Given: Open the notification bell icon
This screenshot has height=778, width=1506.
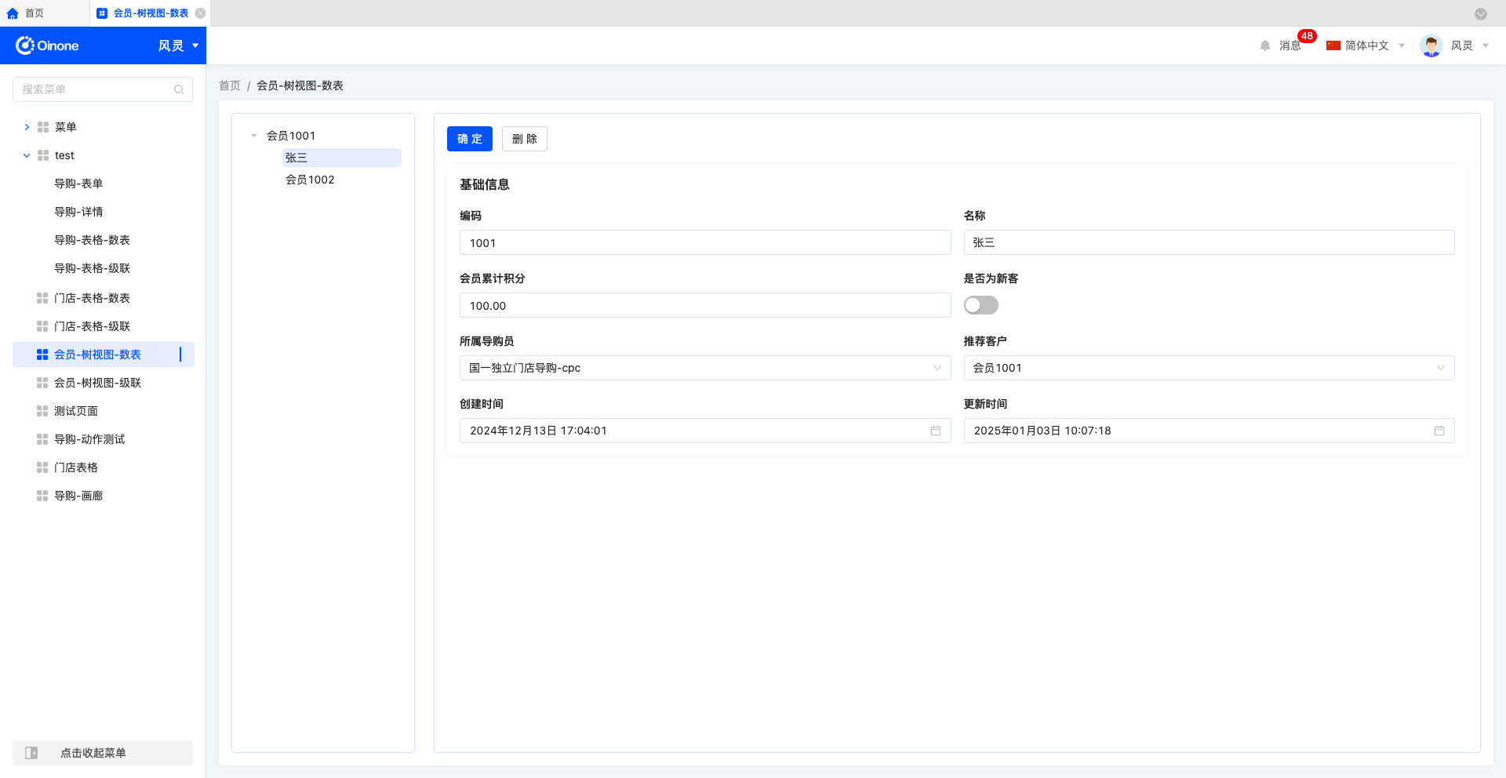Looking at the screenshot, I should click(x=1264, y=45).
